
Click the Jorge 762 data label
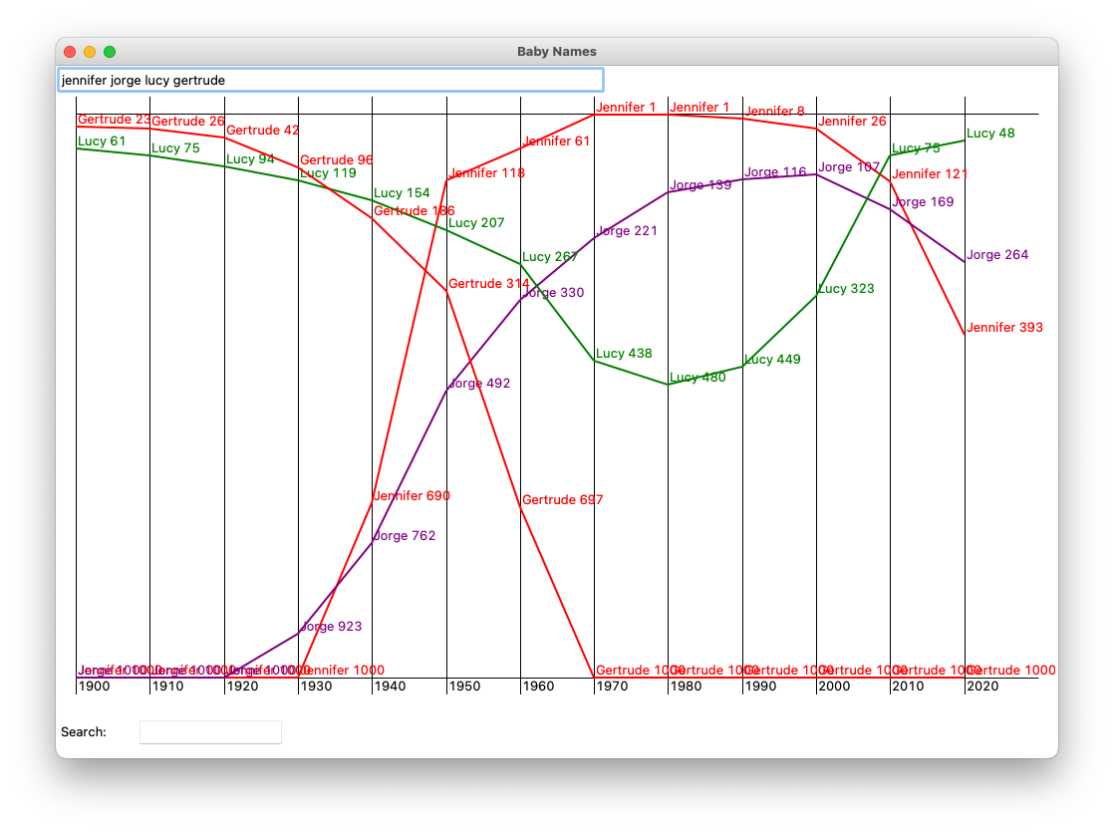point(405,536)
